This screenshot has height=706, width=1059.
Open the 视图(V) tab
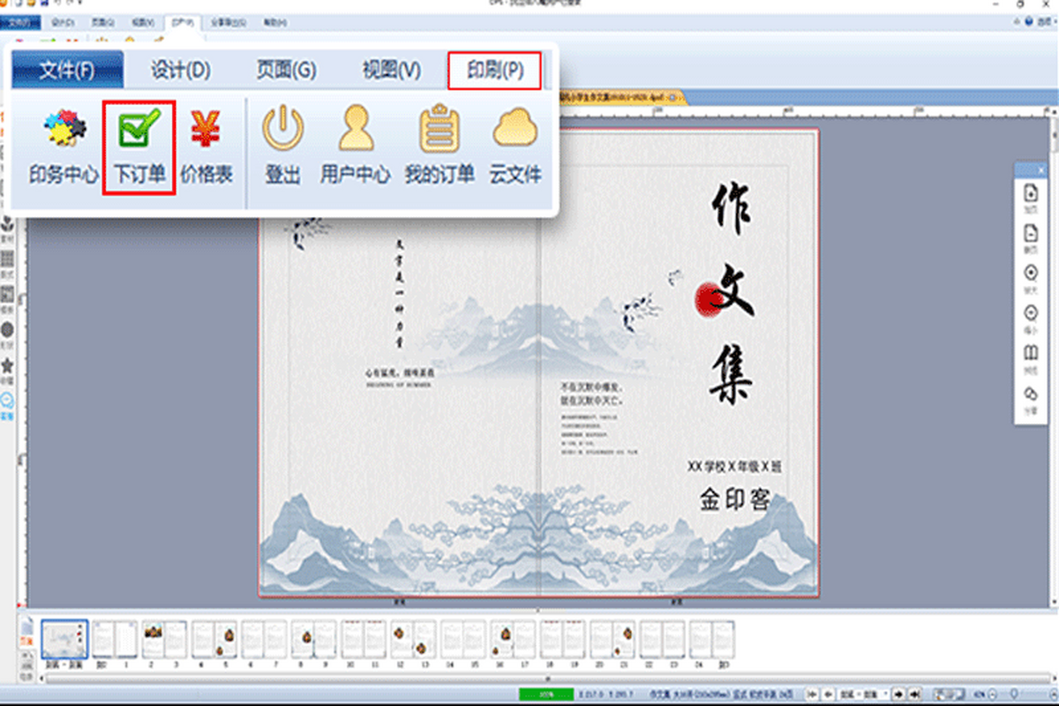tap(391, 71)
